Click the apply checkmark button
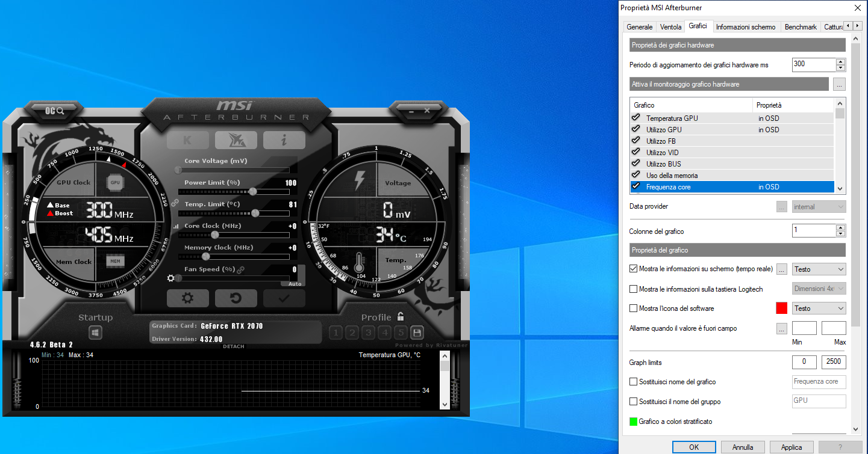This screenshot has width=868, height=454. point(284,298)
